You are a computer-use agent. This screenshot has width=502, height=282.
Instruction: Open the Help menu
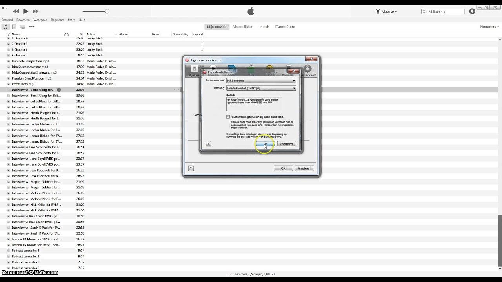[x=82, y=20]
